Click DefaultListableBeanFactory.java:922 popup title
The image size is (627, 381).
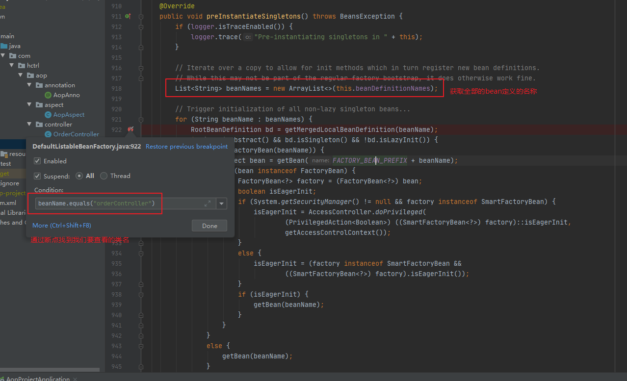click(x=86, y=147)
